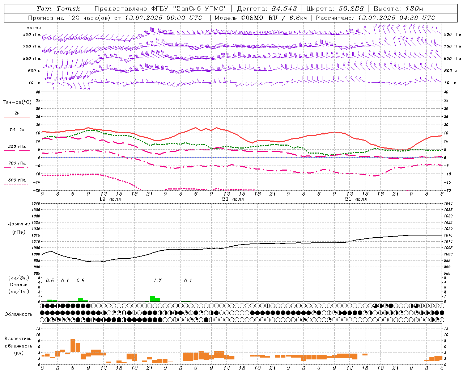This screenshot has width=463, height=371.
Task: Click the 1.7 precipitation total value
Action: click(x=157, y=280)
